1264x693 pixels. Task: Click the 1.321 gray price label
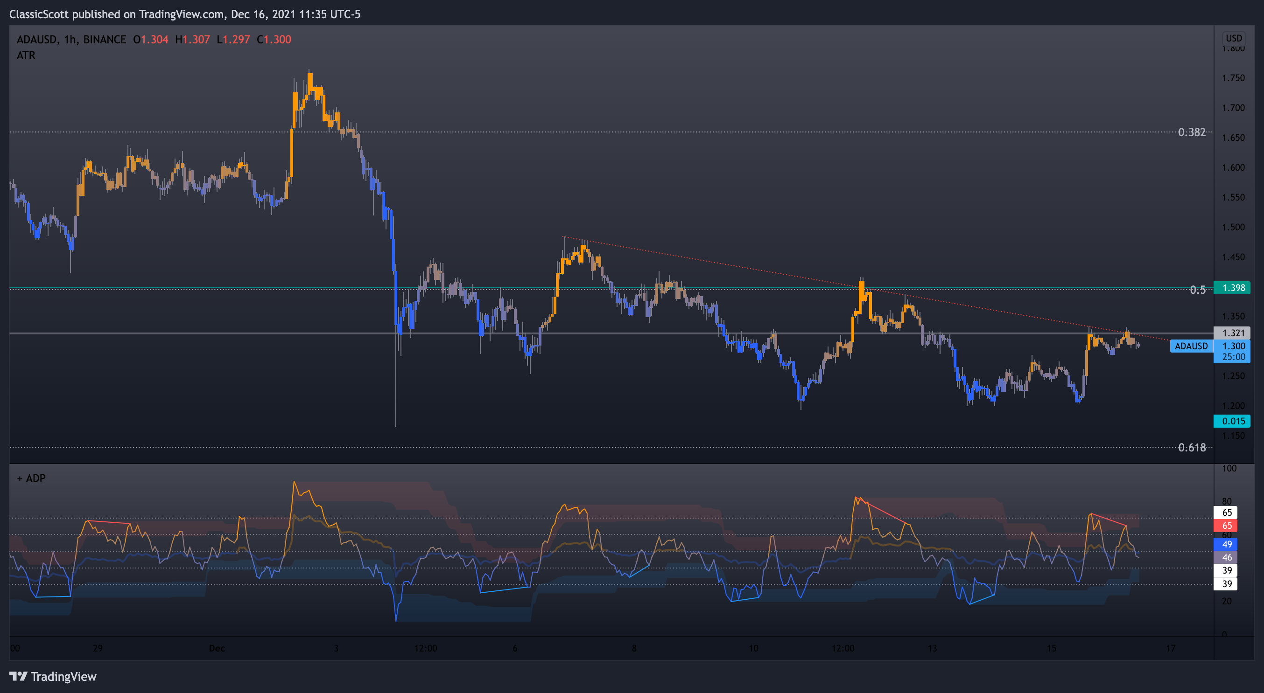pos(1232,333)
